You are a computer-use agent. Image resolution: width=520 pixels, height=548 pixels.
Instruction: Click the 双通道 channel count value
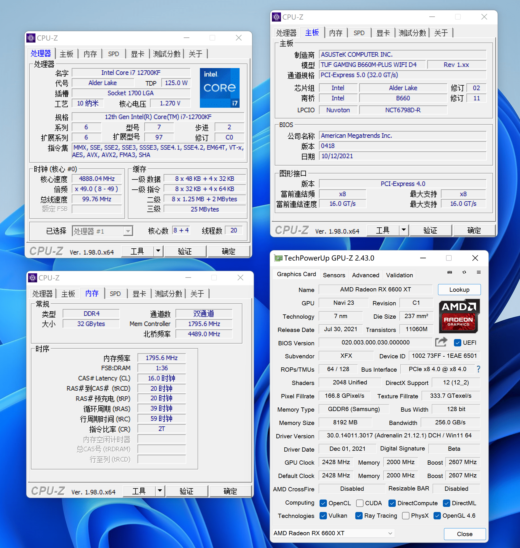pos(204,314)
